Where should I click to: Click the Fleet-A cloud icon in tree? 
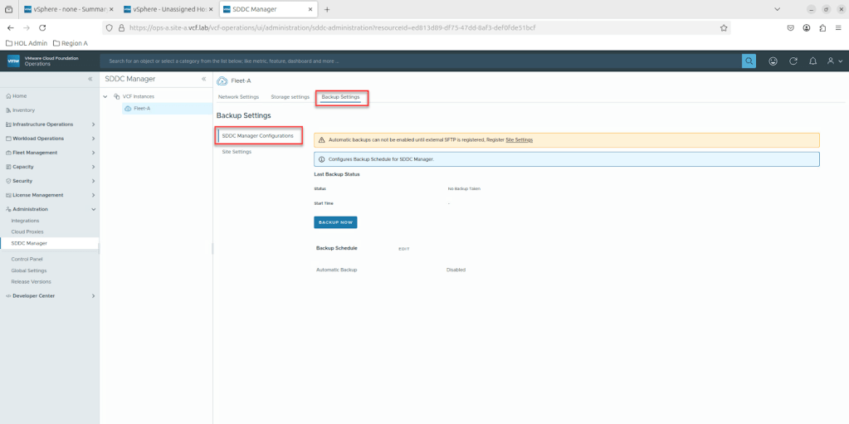coord(128,109)
